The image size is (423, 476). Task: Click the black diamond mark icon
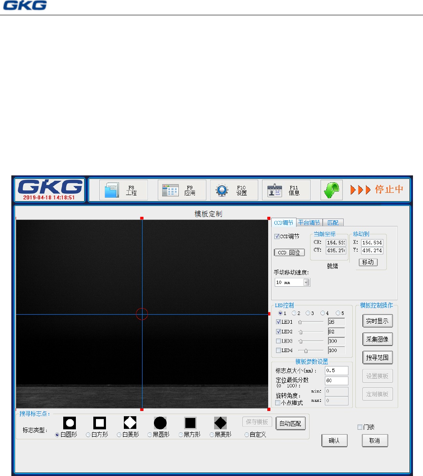pos(220,423)
